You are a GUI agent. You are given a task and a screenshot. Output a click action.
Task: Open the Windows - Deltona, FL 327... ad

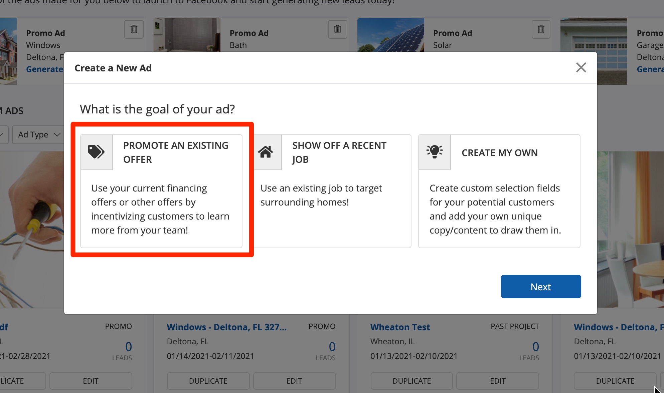[x=226, y=327]
